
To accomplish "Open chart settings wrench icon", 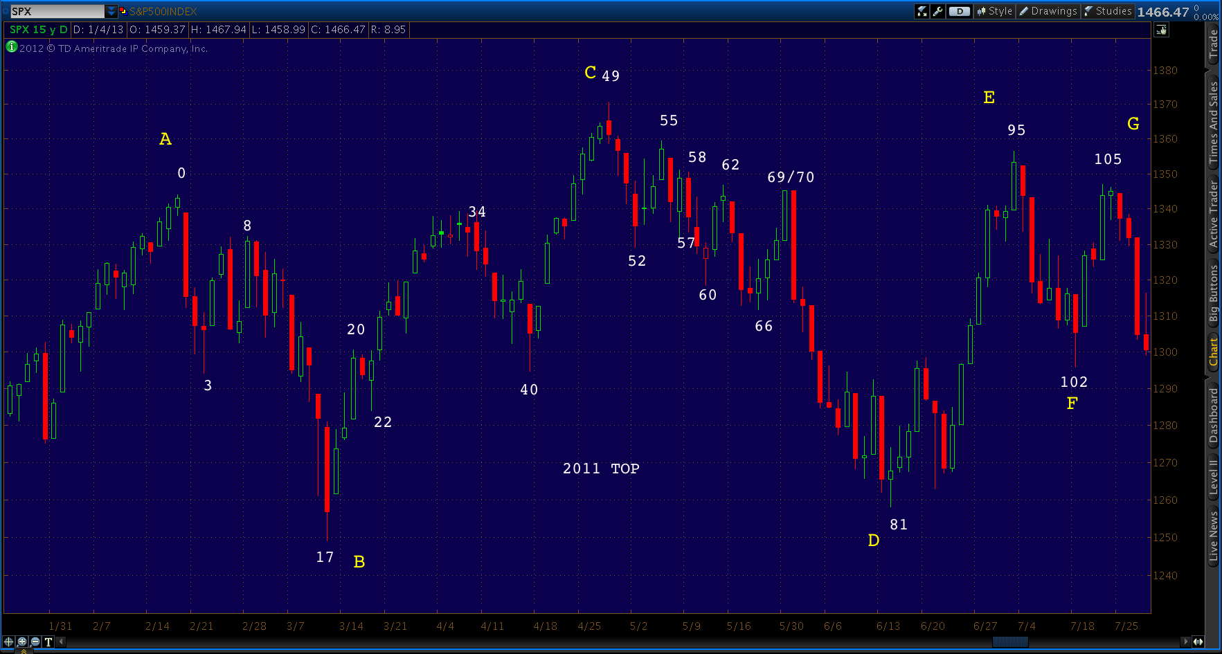I will click(937, 11).
